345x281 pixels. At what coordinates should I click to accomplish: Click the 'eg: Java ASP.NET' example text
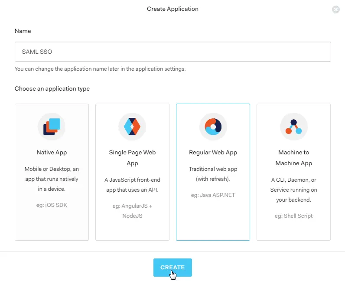coord(213,195)
